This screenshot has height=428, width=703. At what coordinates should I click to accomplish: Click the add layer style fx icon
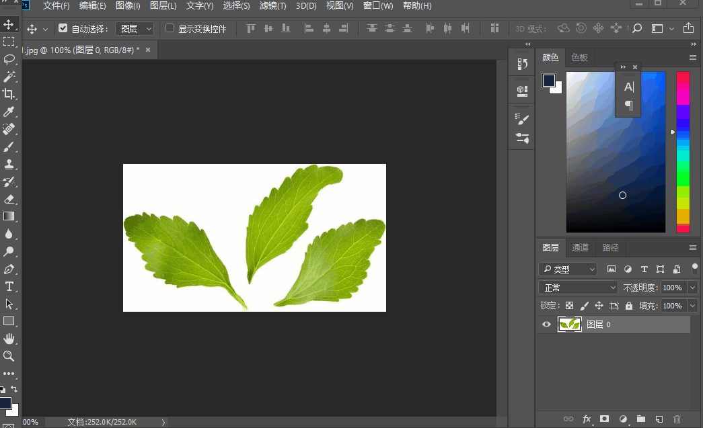point(587,419)
